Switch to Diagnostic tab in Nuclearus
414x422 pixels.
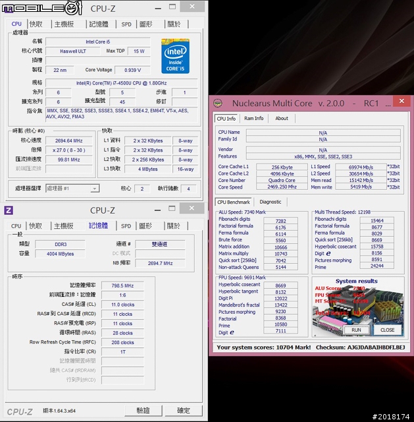pyautogui.click(x=271, y=202)
